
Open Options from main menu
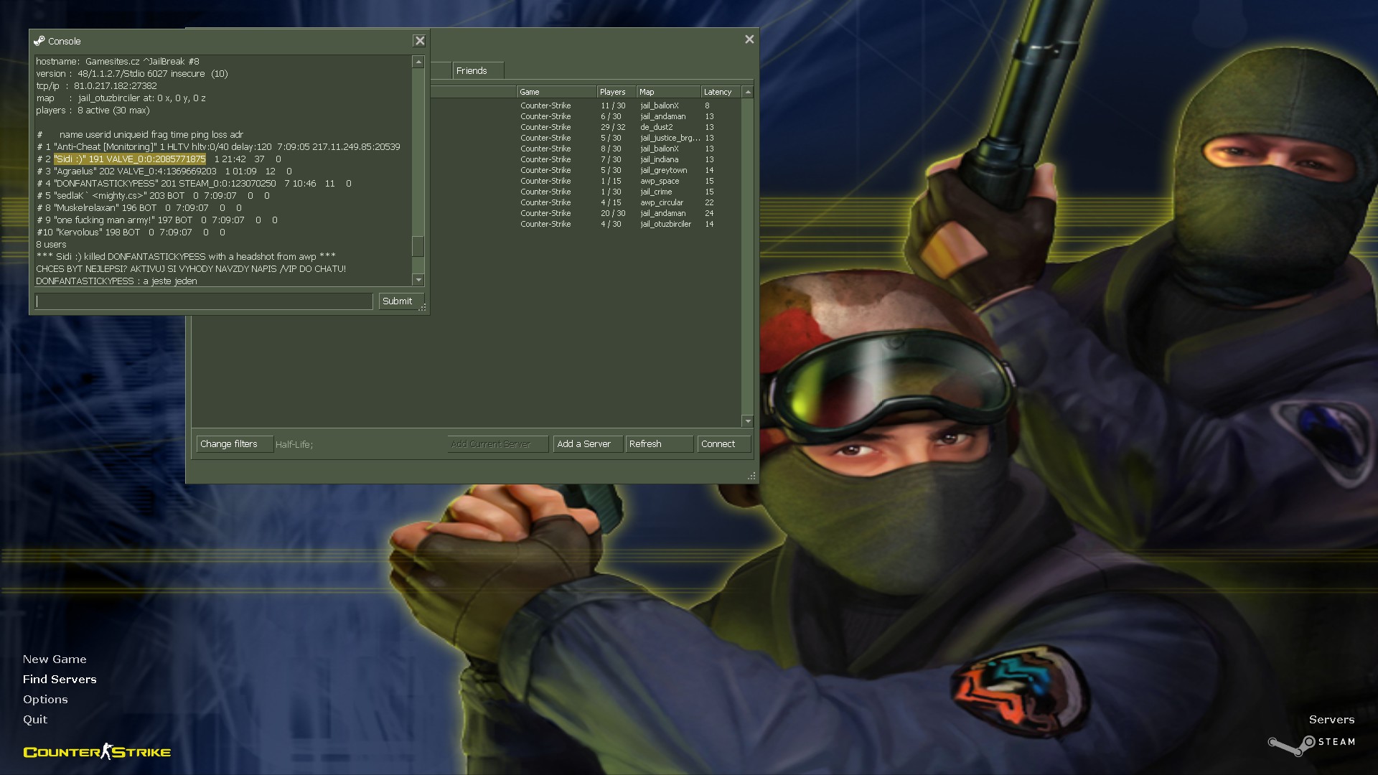pos(45,699)
